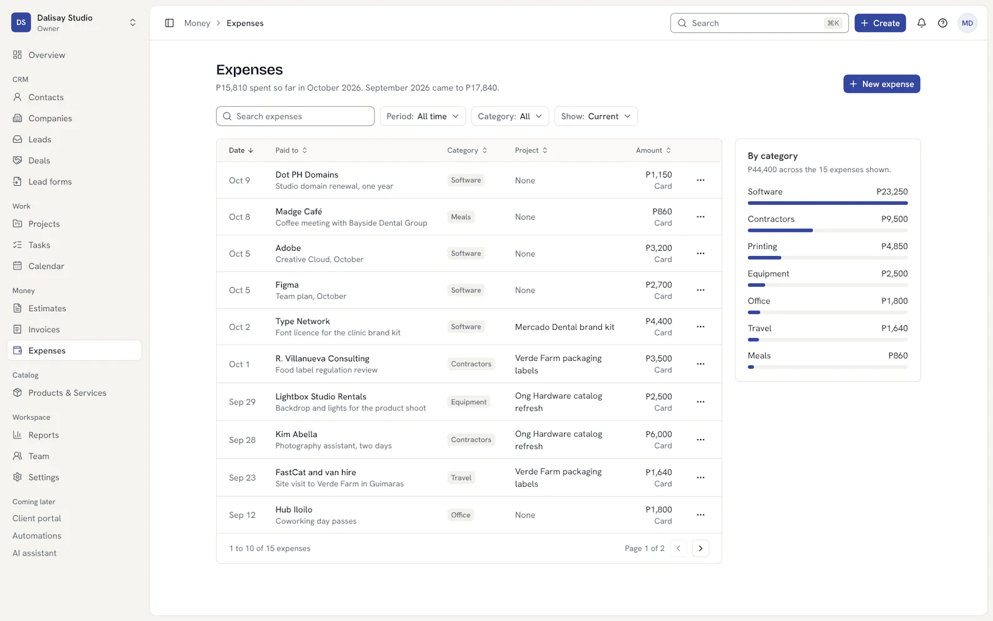This screenshot has height=621, width=993.
Task: Click the Money breadcrumb link
Action: pos(197,23)
